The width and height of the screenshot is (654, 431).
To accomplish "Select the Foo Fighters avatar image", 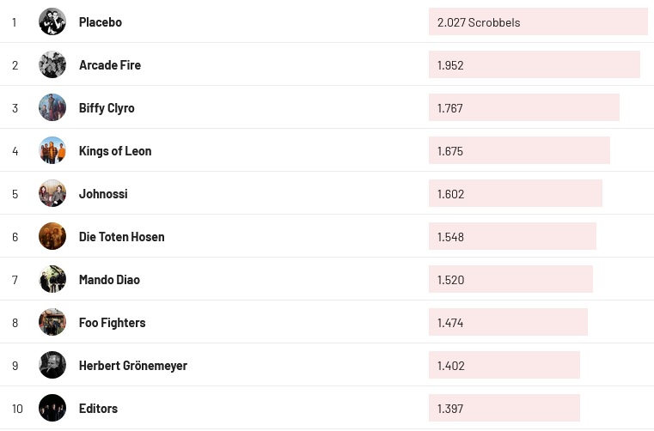I will [x=52, y=322].
